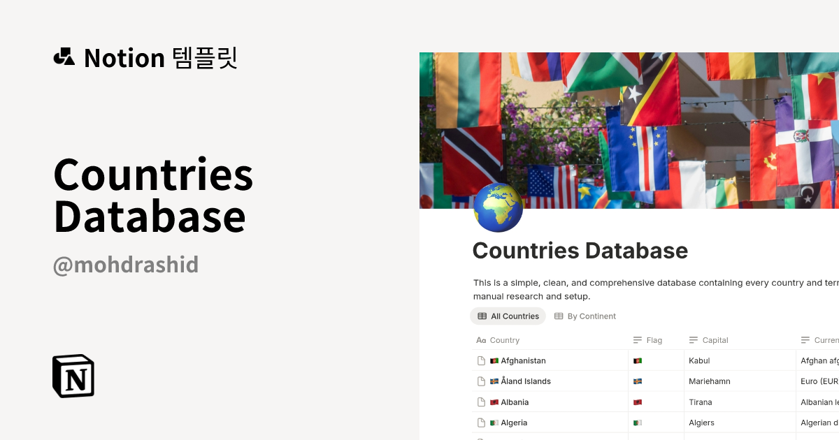The image size is (839, 440).
Task: Click the Kabul capital cell
Action: [x=740, y=361]
